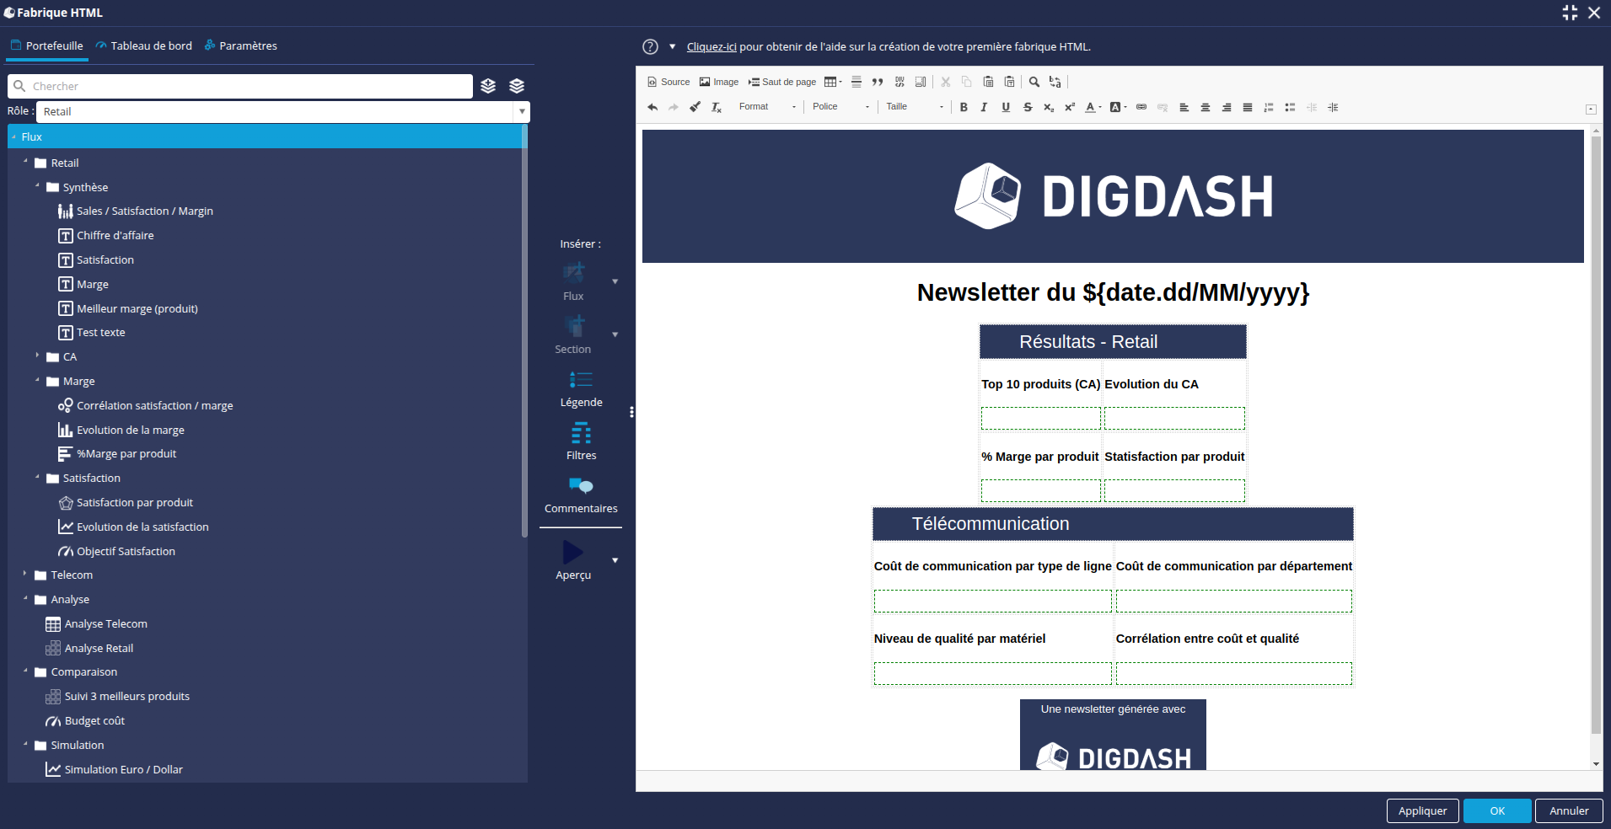Open the Commentaires insert option

pos(581,487)
